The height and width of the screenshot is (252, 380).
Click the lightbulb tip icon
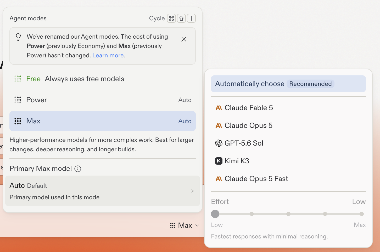[x=18, y=37]
